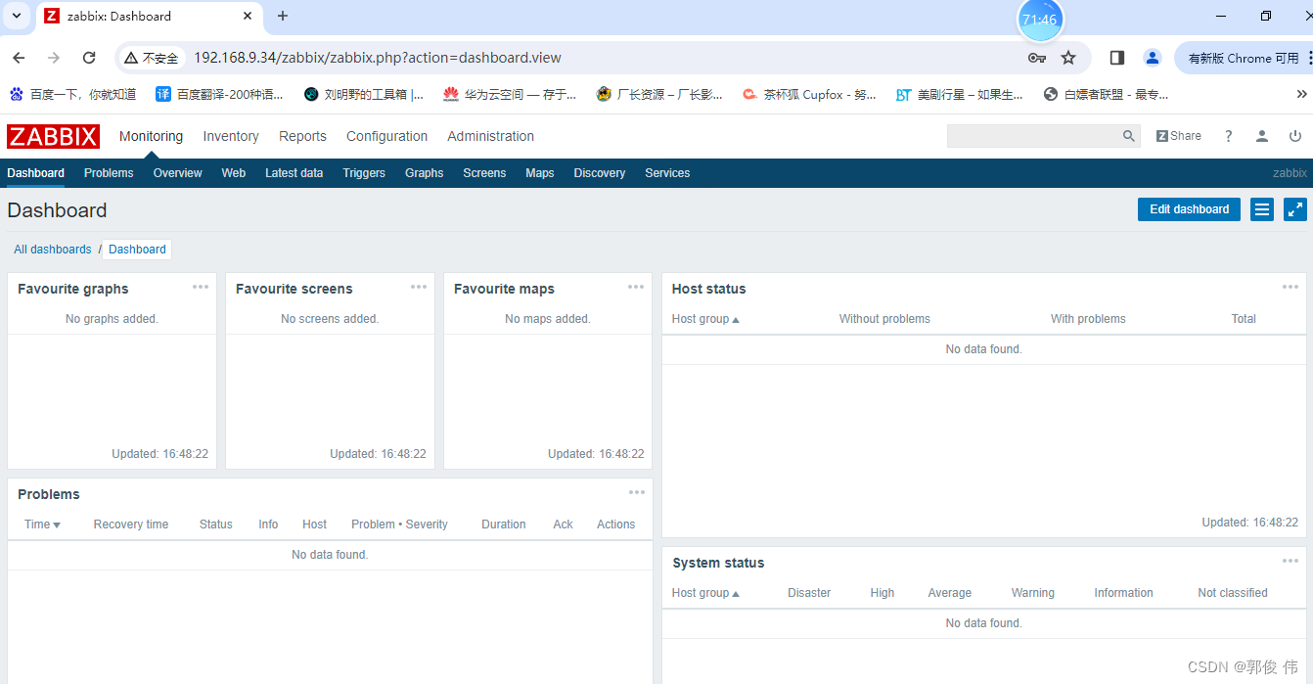Sign out using the power icon
This screenshot has width=1313, height=684.
click(1295, 135)
